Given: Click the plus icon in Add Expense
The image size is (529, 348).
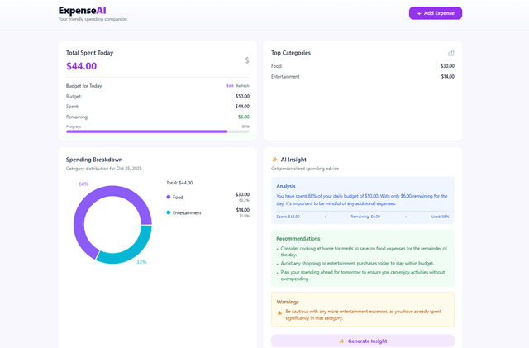Looking at the screenshot, I should click(419, 13).
